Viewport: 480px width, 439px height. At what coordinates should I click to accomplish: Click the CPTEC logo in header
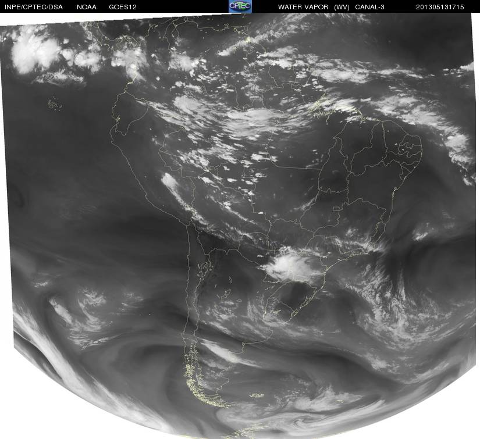240,6
